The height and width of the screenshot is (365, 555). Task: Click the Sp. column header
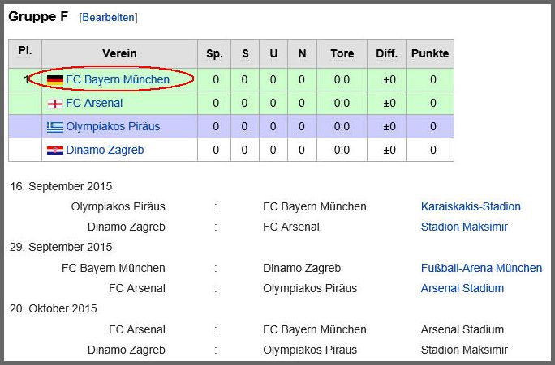[x=214, y=53]
